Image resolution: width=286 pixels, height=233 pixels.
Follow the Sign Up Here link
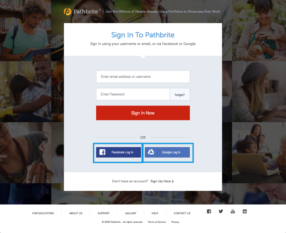[x=160, y=181]
